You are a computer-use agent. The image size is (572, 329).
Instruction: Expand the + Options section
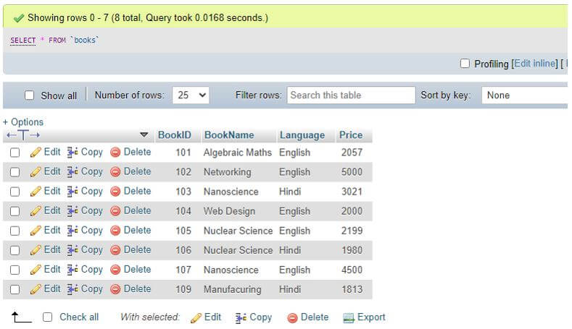pos(23,122)
